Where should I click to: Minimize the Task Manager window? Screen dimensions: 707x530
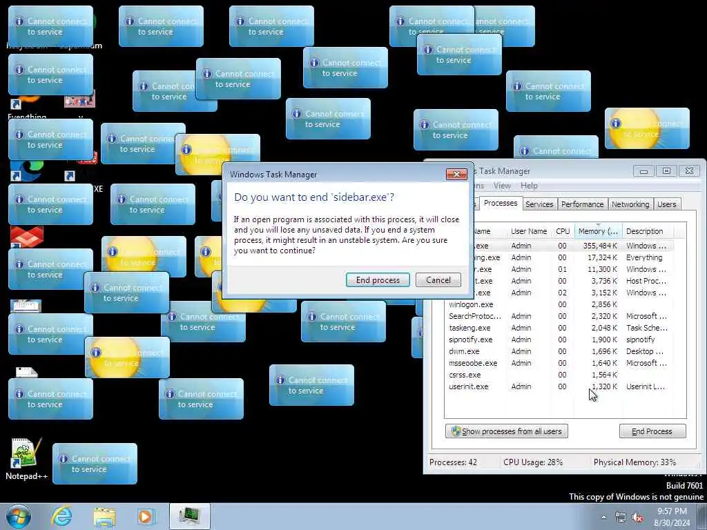(643, 171)
